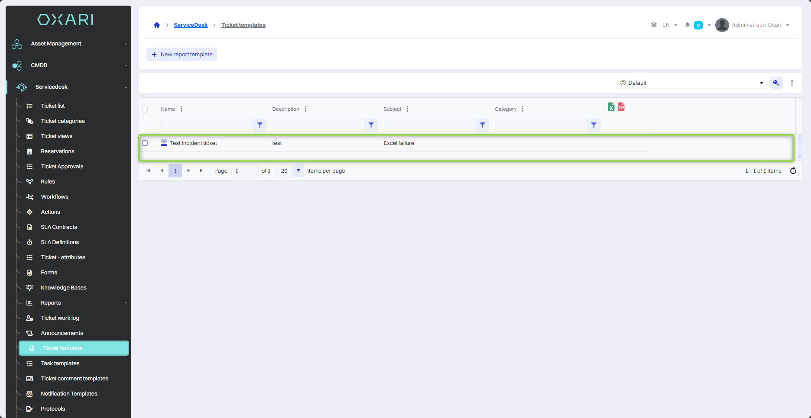This screenshot has height=418, width=811.
Task: Export the table to PDF
Action: coord(621,107)
